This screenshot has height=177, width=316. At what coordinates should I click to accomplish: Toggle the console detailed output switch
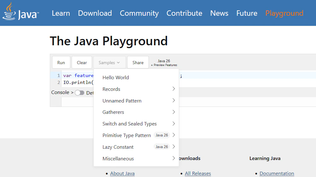tap(79, 93)
